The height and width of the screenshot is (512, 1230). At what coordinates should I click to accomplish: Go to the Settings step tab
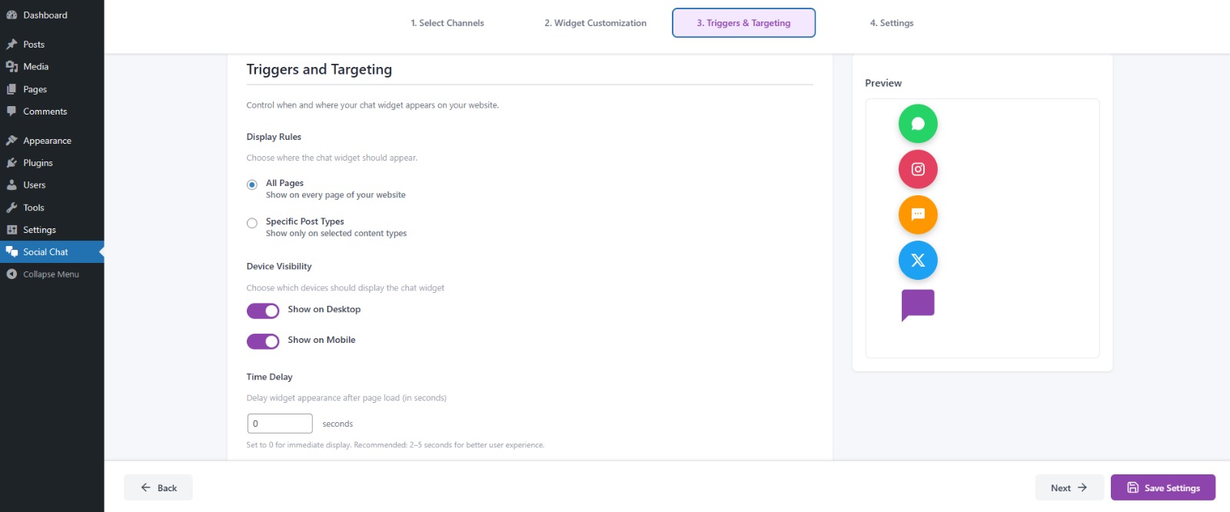tap(892, 23)
